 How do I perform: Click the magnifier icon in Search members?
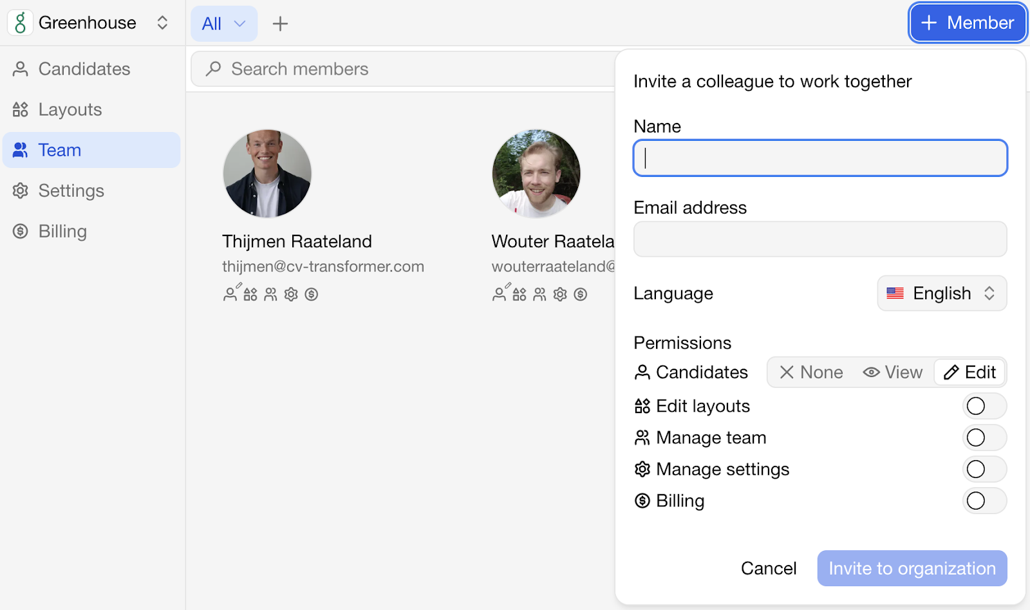click(x=213, y=69)
